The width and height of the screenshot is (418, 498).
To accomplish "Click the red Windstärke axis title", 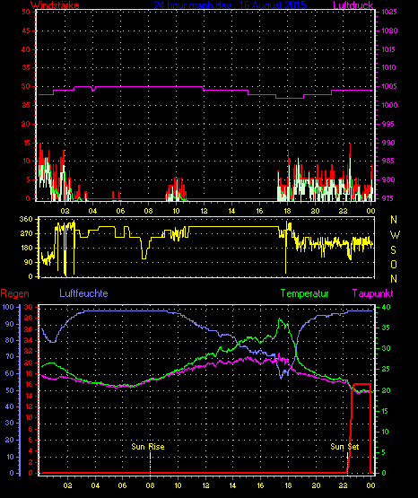I will pos(55,4).
